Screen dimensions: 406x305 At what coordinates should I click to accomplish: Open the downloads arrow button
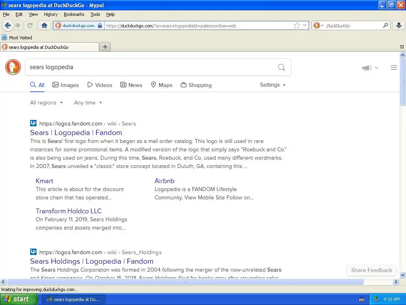point(399,25)
